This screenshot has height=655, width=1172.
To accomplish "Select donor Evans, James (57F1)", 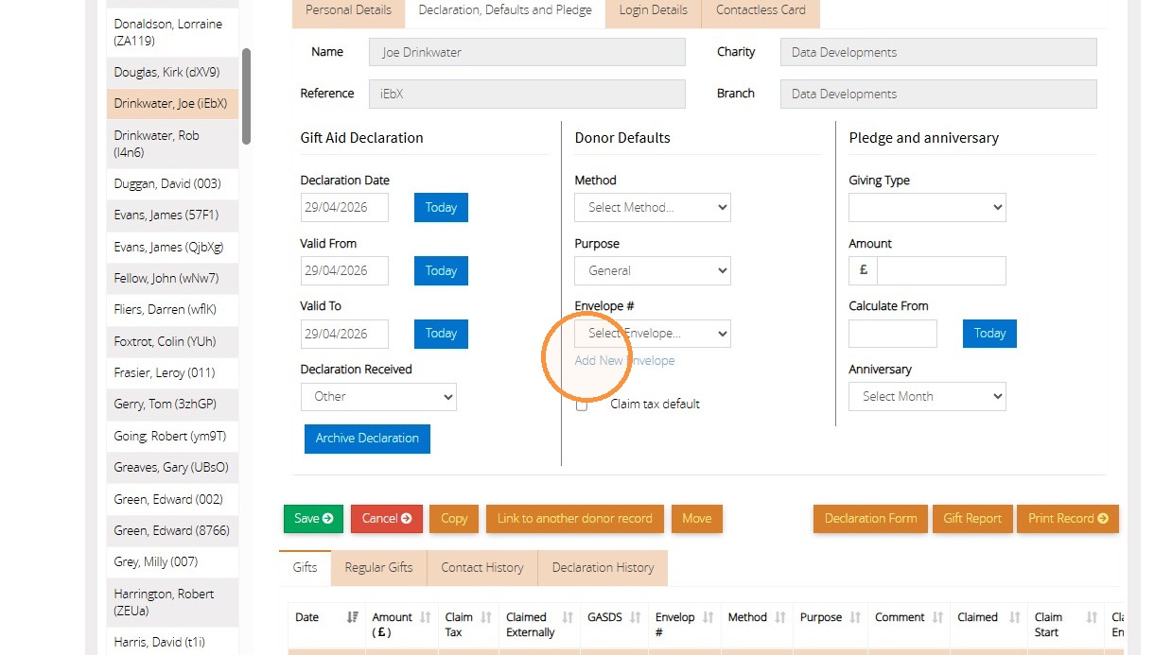I will [x=172, y=215].
